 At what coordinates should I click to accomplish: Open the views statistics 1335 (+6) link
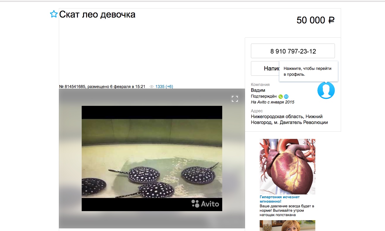coord(164,87)
